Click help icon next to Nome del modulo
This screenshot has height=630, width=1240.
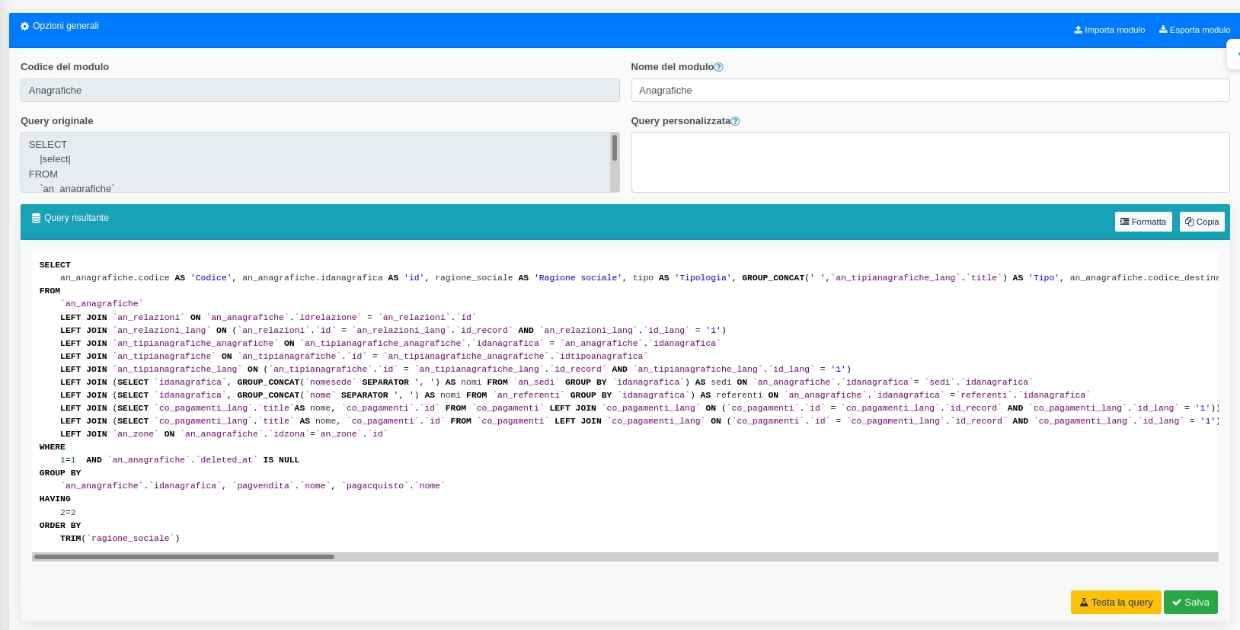coord(719,67)
